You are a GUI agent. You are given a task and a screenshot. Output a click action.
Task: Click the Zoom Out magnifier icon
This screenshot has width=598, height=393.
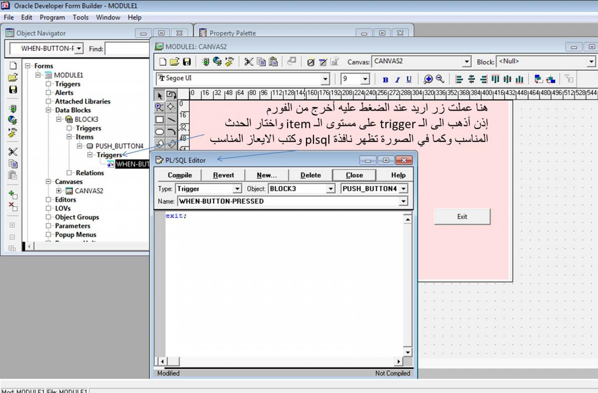[x=440, y=79]
